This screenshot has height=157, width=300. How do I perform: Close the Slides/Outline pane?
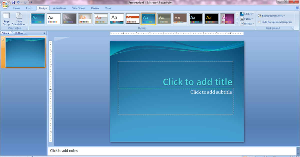point(44,33)
